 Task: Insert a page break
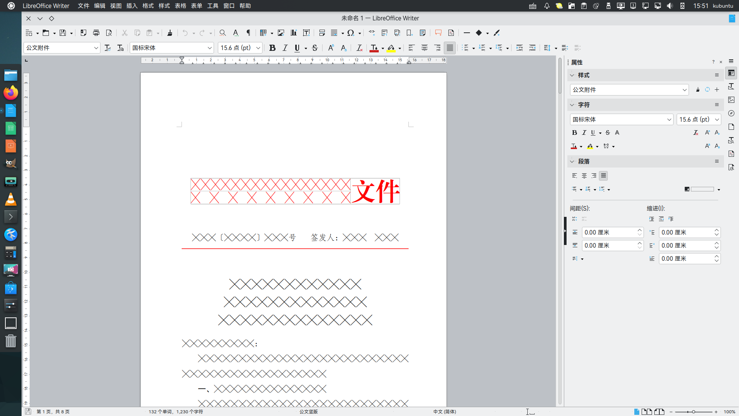[x=322, y=33]
